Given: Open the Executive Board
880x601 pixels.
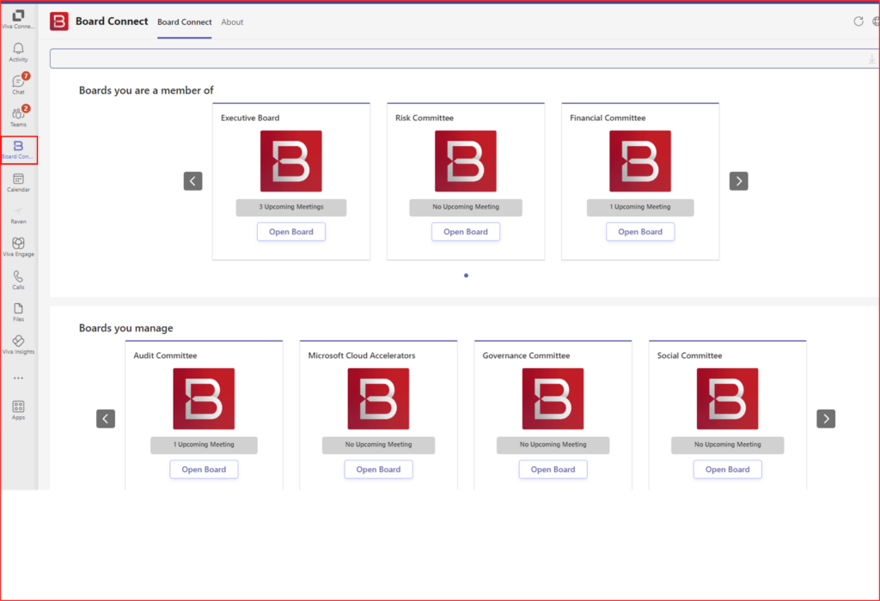Looking at the screenshot, I should (x=290, y=231).
